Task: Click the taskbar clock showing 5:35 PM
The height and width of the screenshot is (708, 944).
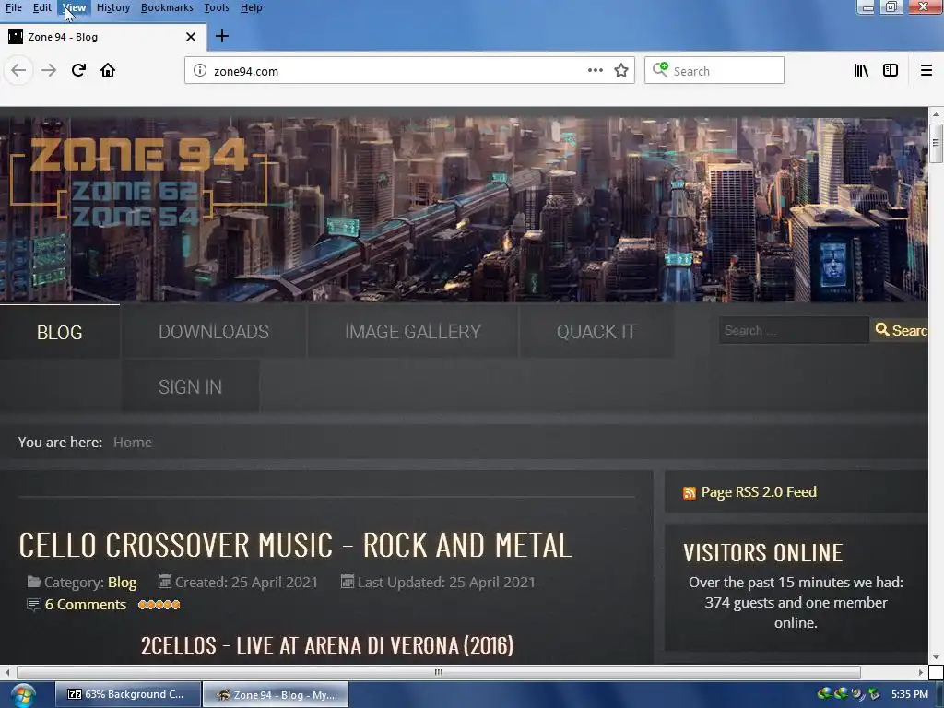Action: pyautogui.click(x=910, y=694)
